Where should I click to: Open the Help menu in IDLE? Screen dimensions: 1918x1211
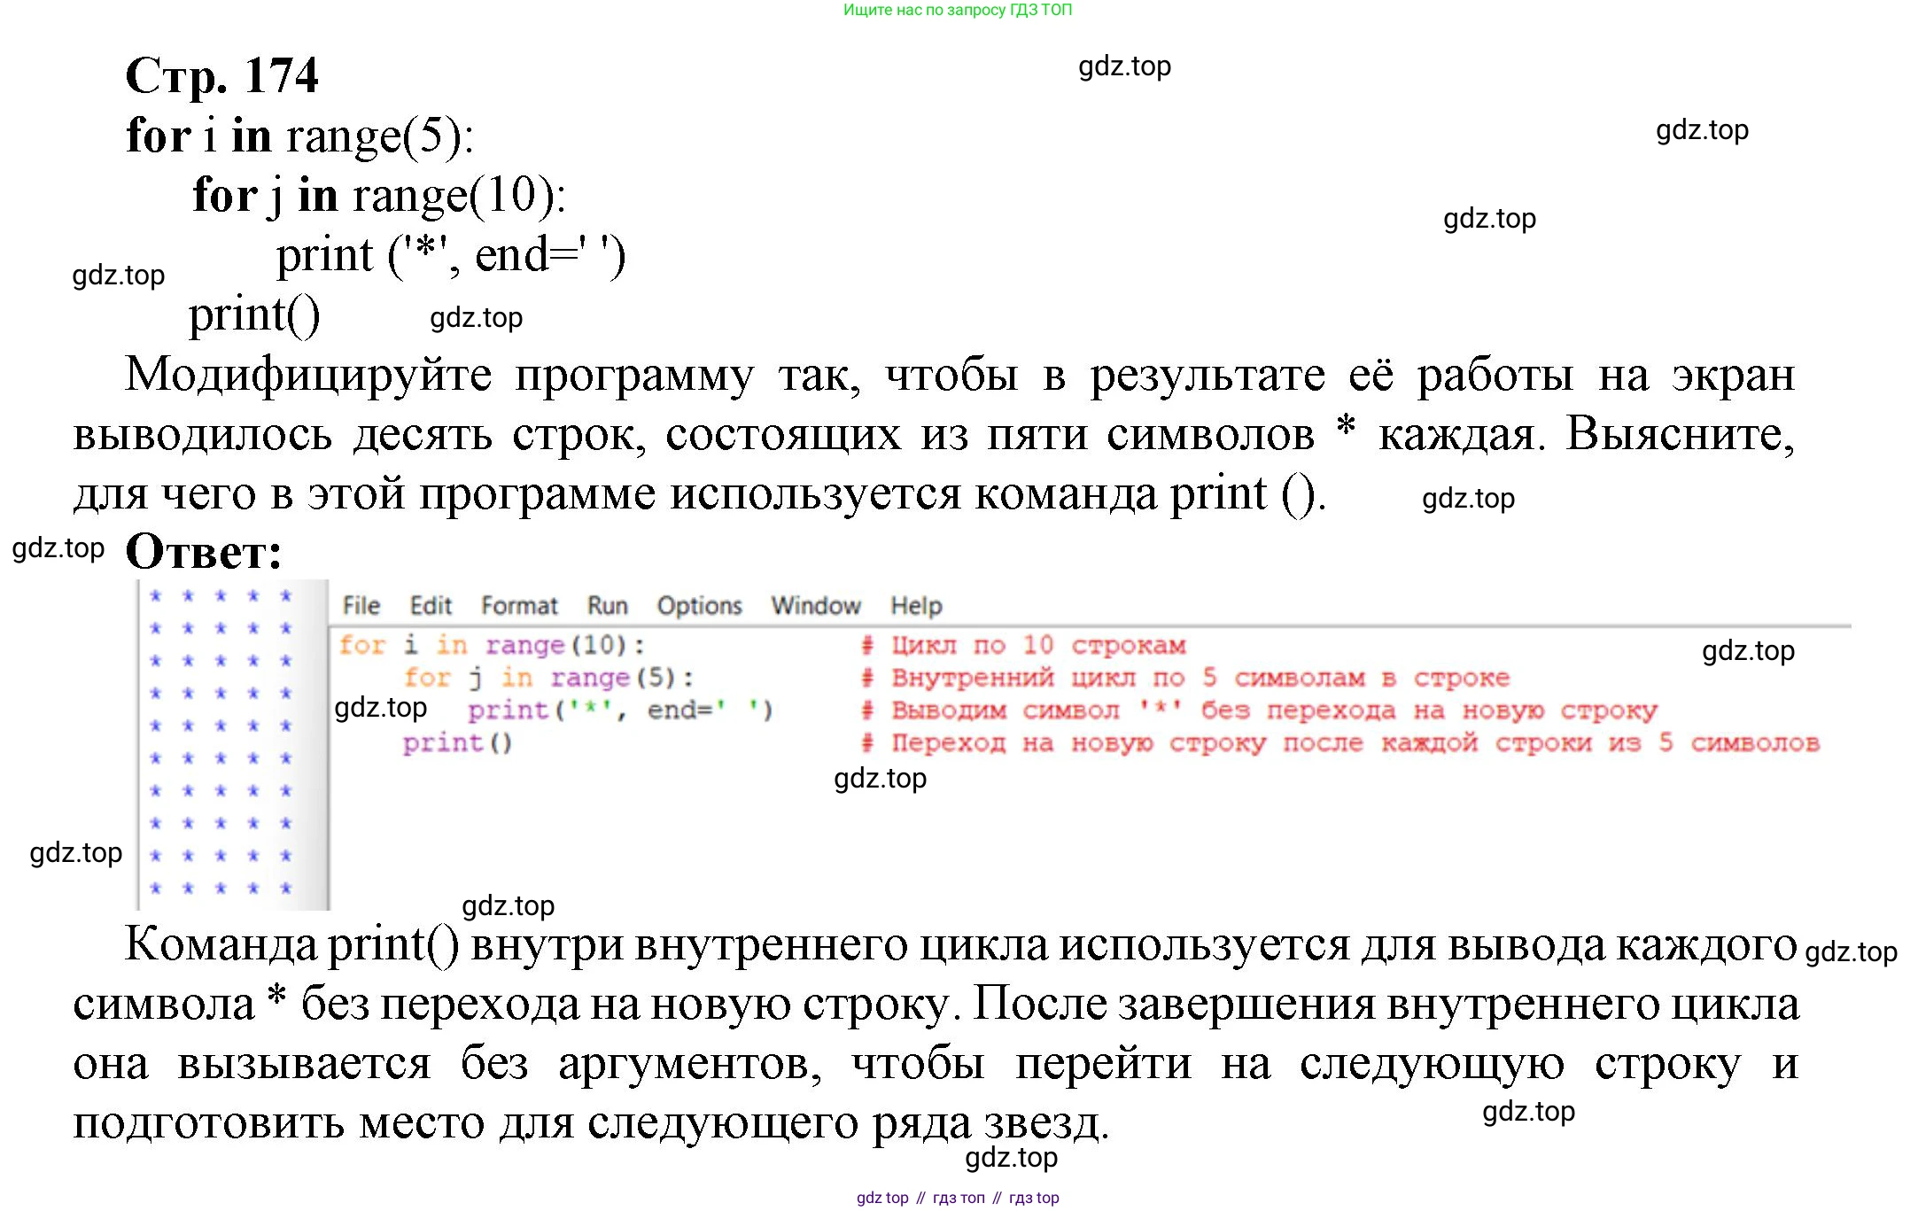pyautogui.click(x=916, y=606)
